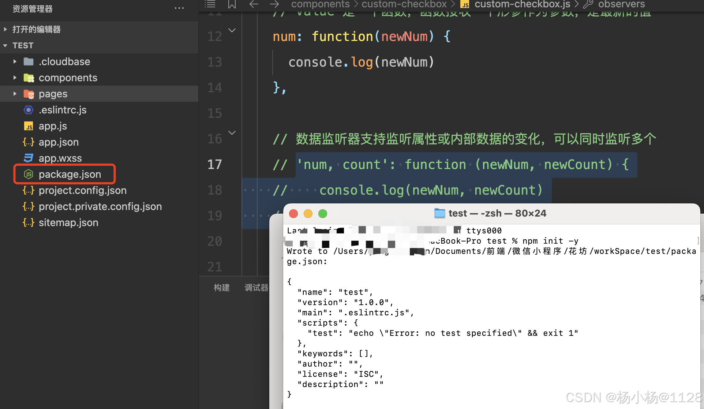Image resolution: width=704 pixels, height=409 pixels.
Task: Click the components breadcrumb
Action: coord(320,4)
